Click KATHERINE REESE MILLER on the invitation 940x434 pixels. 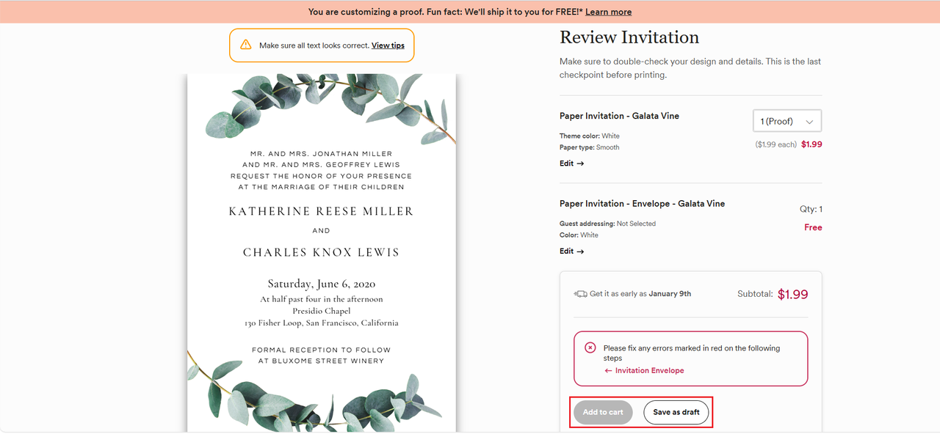321,211
